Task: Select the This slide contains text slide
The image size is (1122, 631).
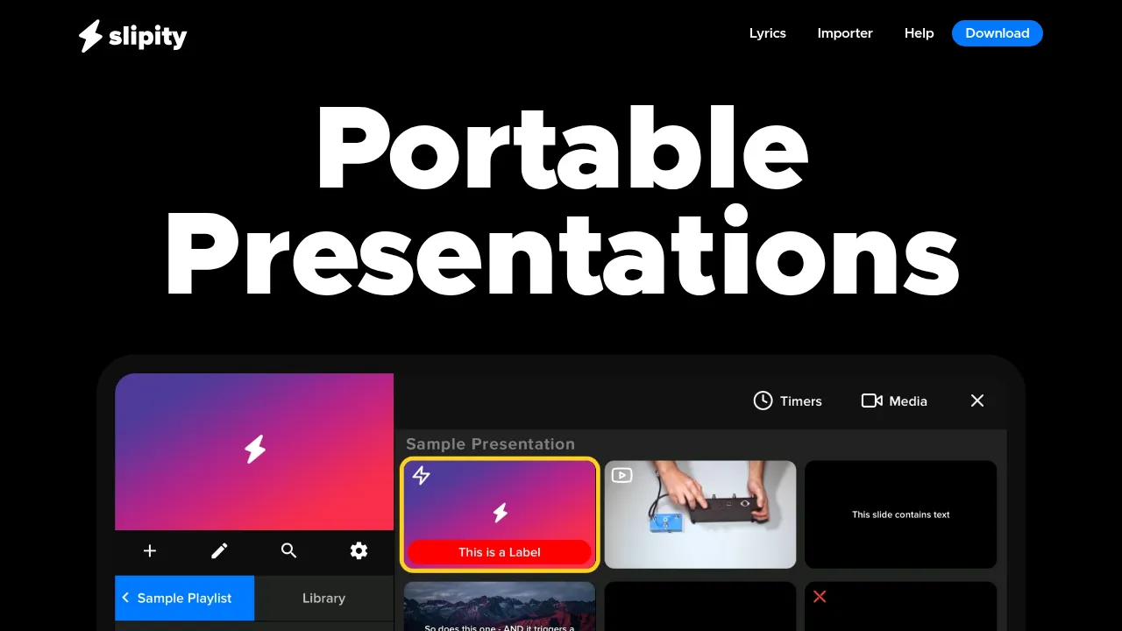Action: pyautogui.click(x=901, y=514)
